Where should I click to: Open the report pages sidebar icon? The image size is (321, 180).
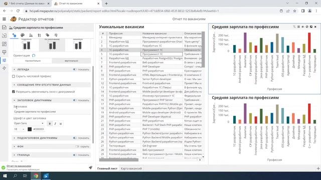click(4, 27)
